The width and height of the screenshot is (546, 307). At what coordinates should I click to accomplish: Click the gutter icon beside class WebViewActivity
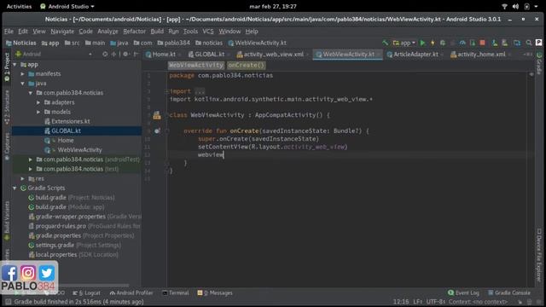click(x=157, y=115)
